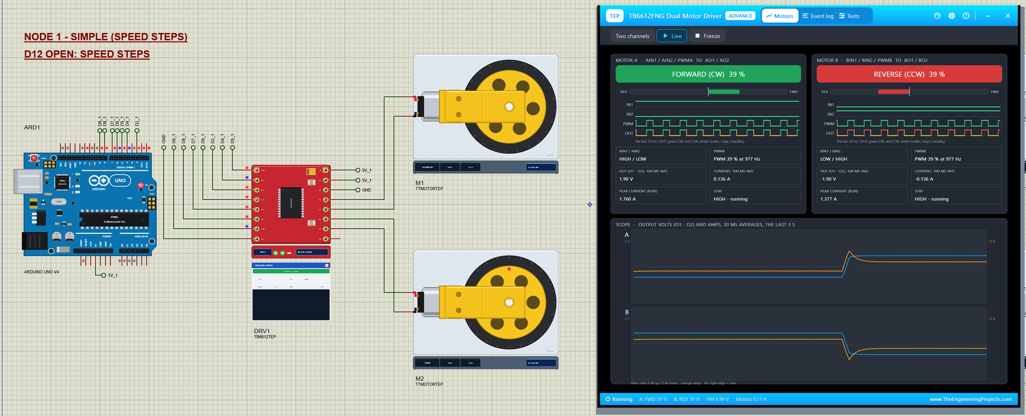
Task: Click Motor B peak current 1.377 A
Action: tap(862, 195)
